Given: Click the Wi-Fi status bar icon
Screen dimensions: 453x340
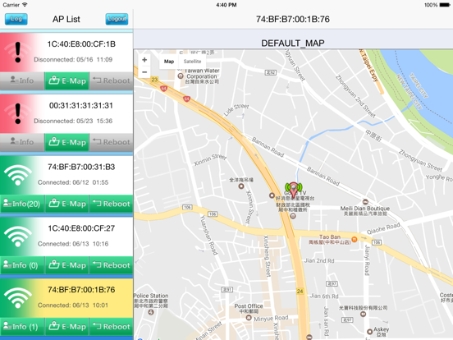Looking at the screenshot, I should (25, 5).
